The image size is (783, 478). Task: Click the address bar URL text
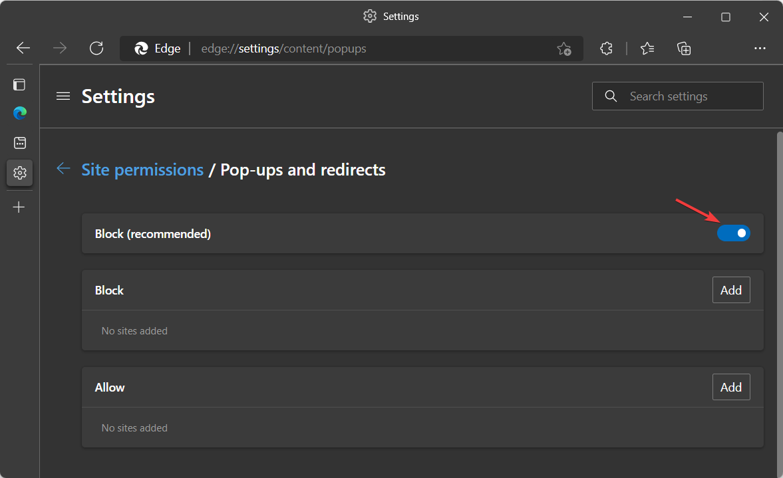coord(283,49)
